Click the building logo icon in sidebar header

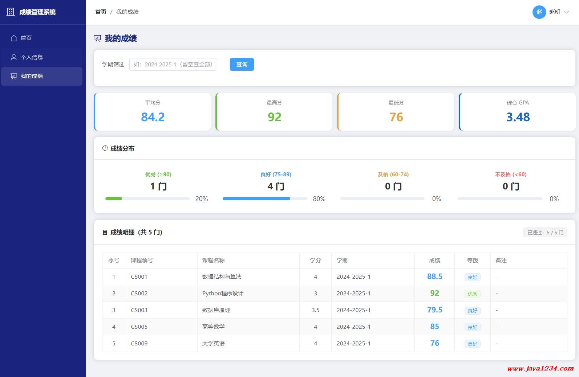pyautogui.click(x=11, y=12)
